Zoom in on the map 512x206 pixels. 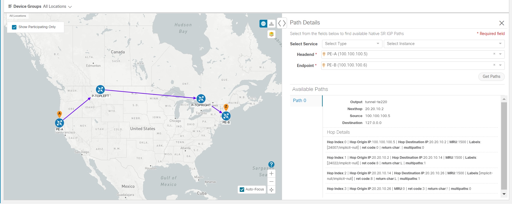[271, 174]
